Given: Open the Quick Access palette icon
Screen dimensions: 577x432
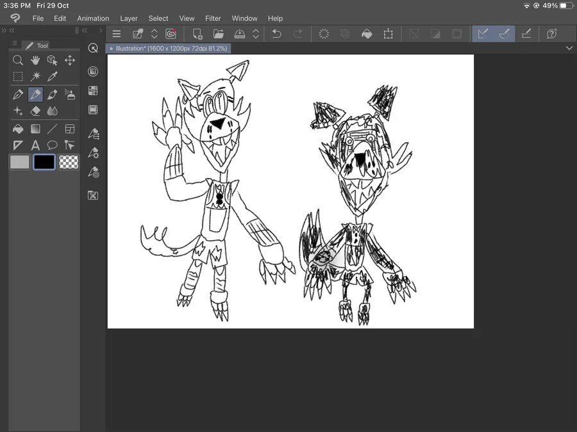Looking at the screenshot, I should tap(93, 48).
